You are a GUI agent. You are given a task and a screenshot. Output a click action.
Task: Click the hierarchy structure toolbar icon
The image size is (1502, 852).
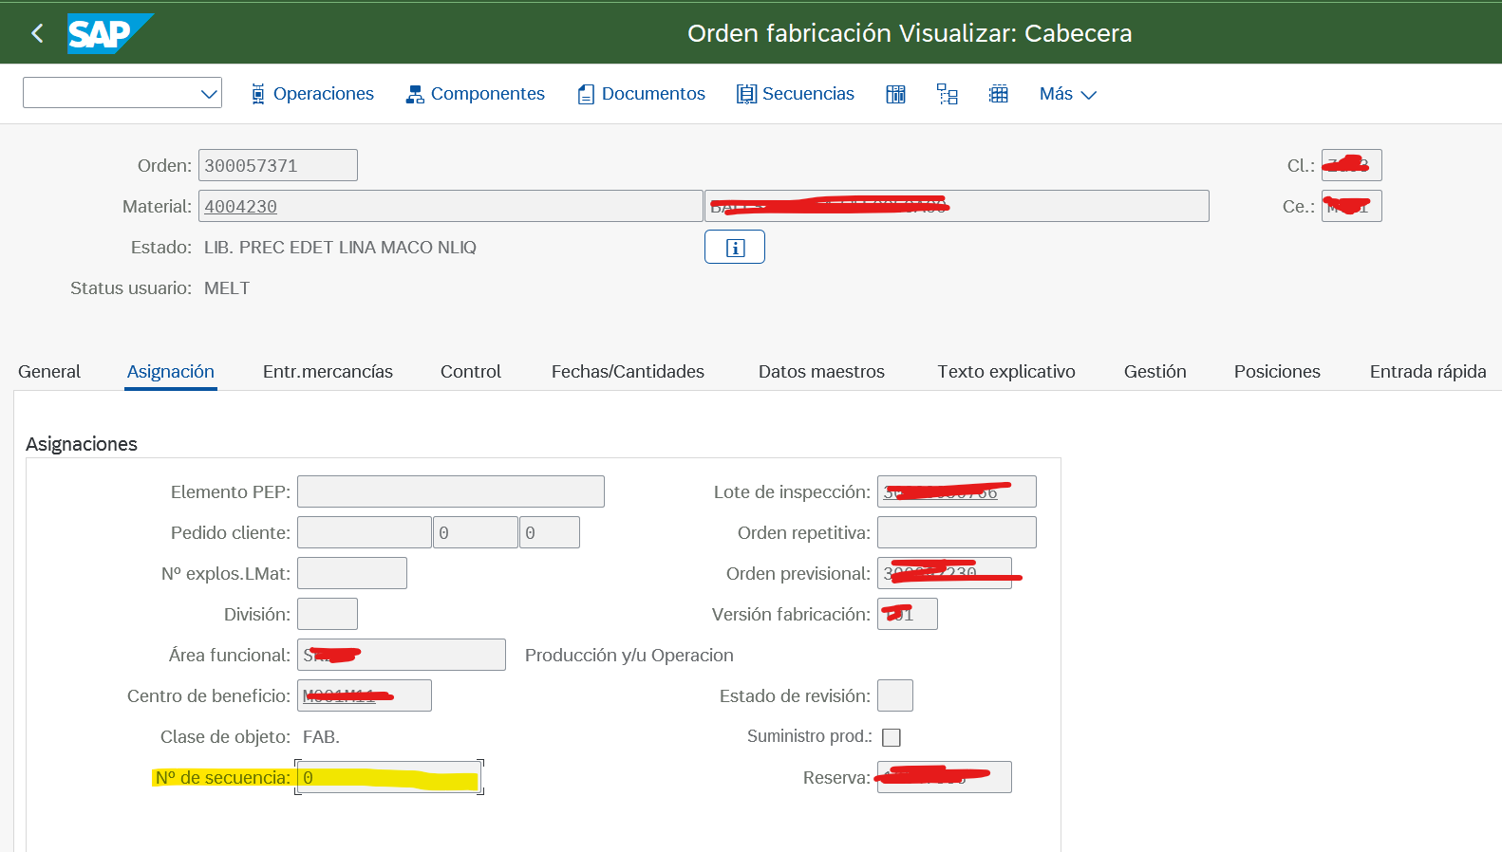click(x=947, y=94)
